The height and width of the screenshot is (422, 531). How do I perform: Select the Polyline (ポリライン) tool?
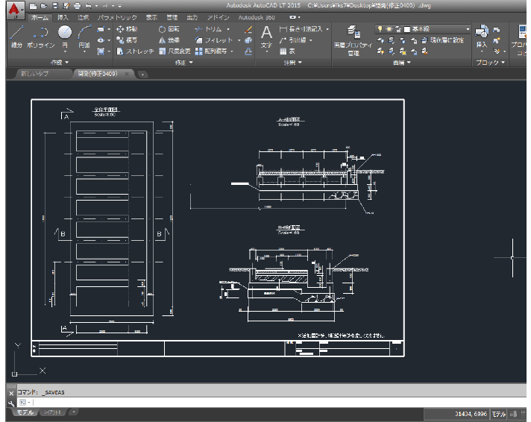41,37
